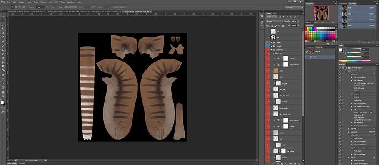Click the Feather input field
379x165 pixels.
pyautogui.click(x=40, y=7)
